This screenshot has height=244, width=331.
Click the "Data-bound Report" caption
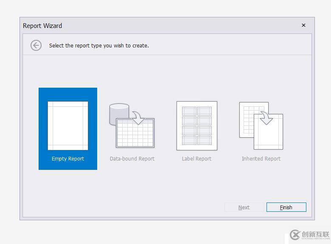click(132, 159)
